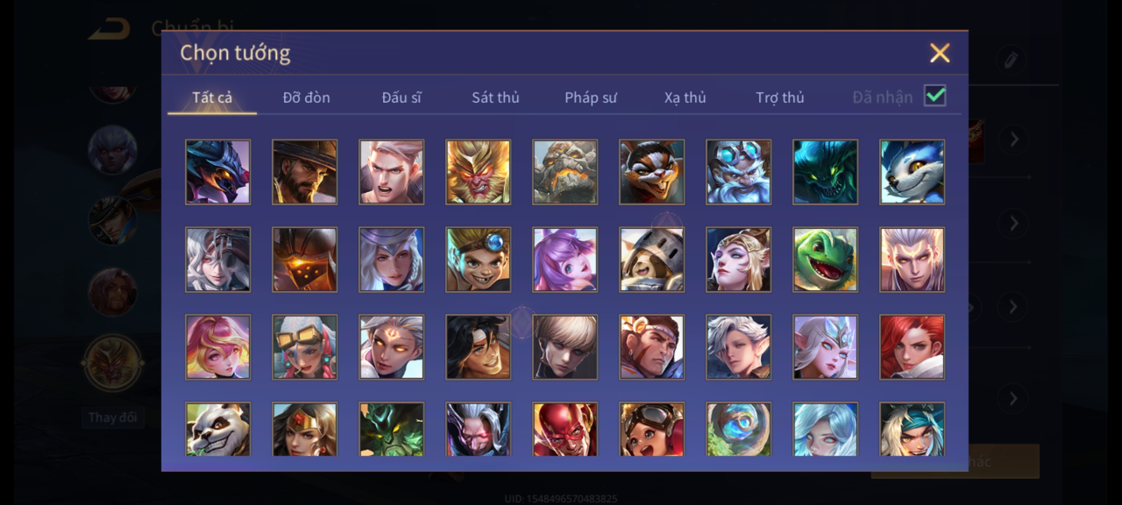
Task: Click the Thay đổi button
Action: 113,417
